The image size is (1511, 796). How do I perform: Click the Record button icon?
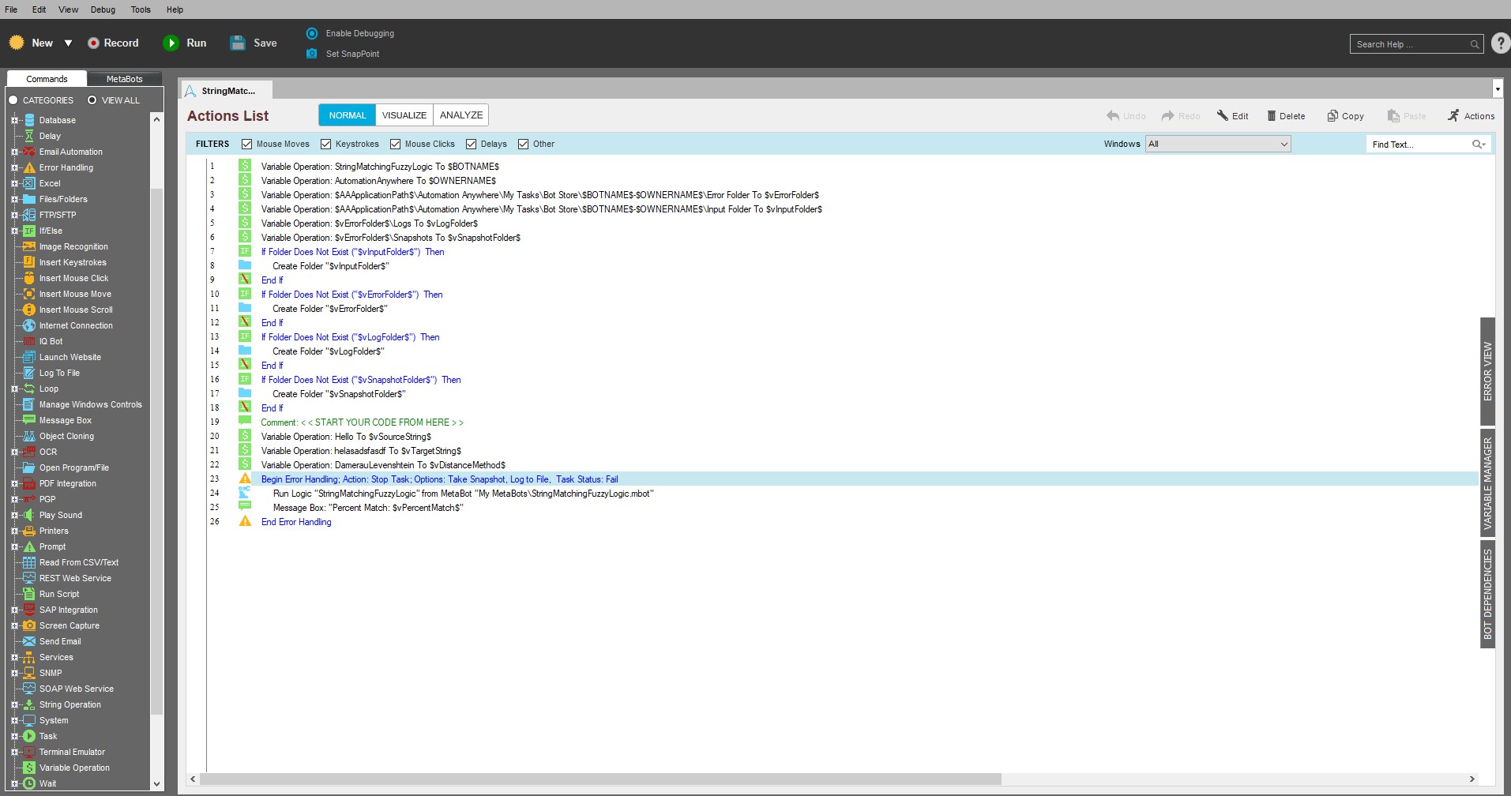tap(93, 43)
